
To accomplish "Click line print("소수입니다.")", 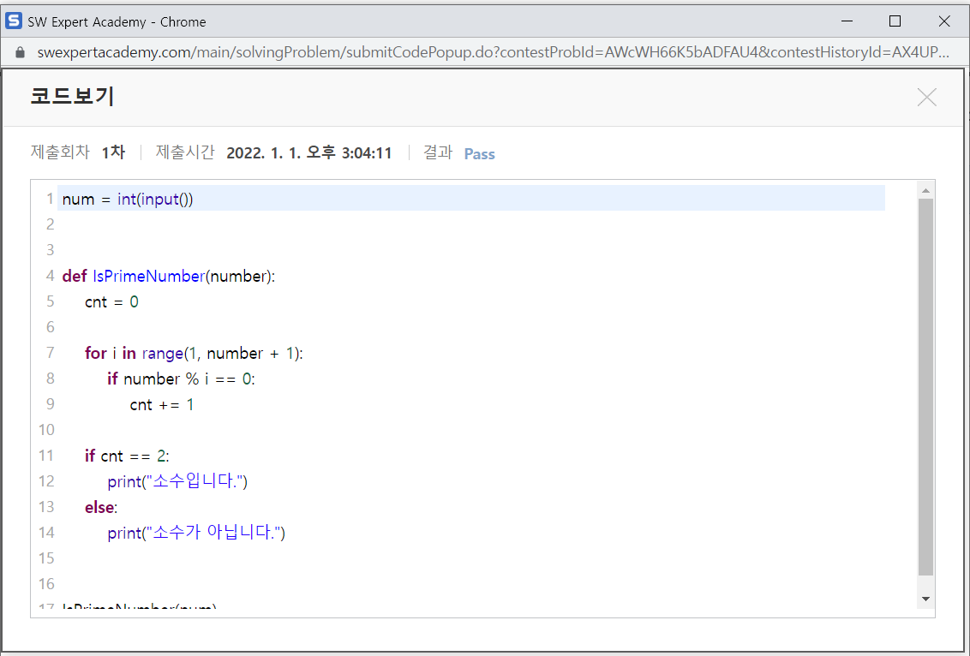I will (x=177, y=481).
